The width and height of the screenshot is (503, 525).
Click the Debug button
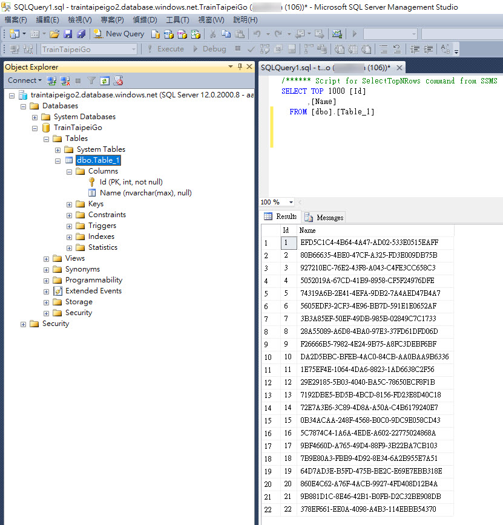pos(210,49)
